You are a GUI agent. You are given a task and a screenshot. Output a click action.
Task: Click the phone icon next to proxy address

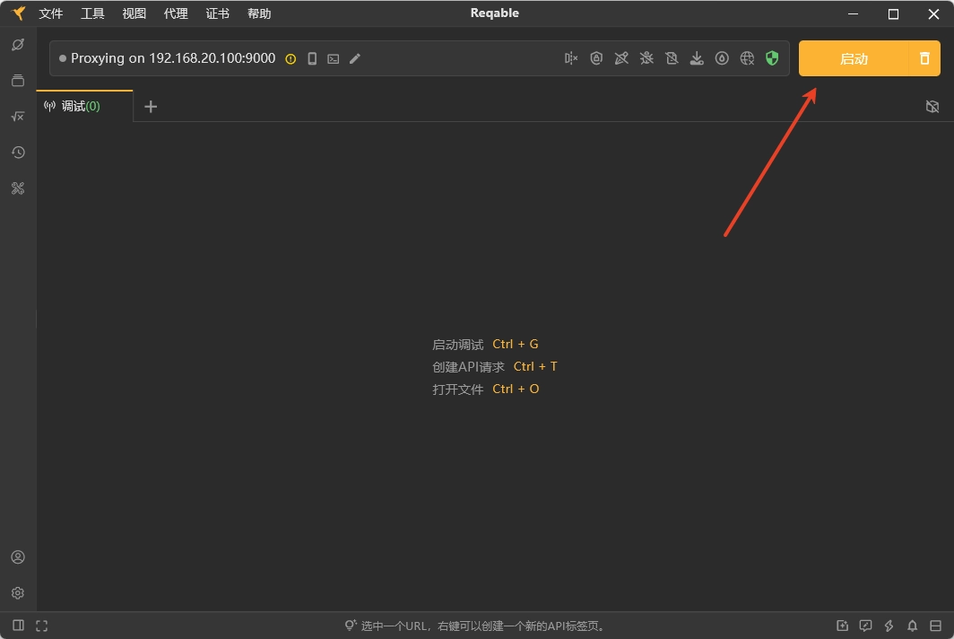312,58
